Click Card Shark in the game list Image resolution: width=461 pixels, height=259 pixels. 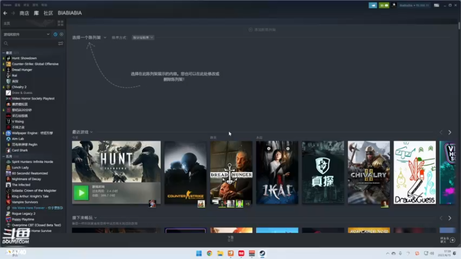(x=20, y=150)
